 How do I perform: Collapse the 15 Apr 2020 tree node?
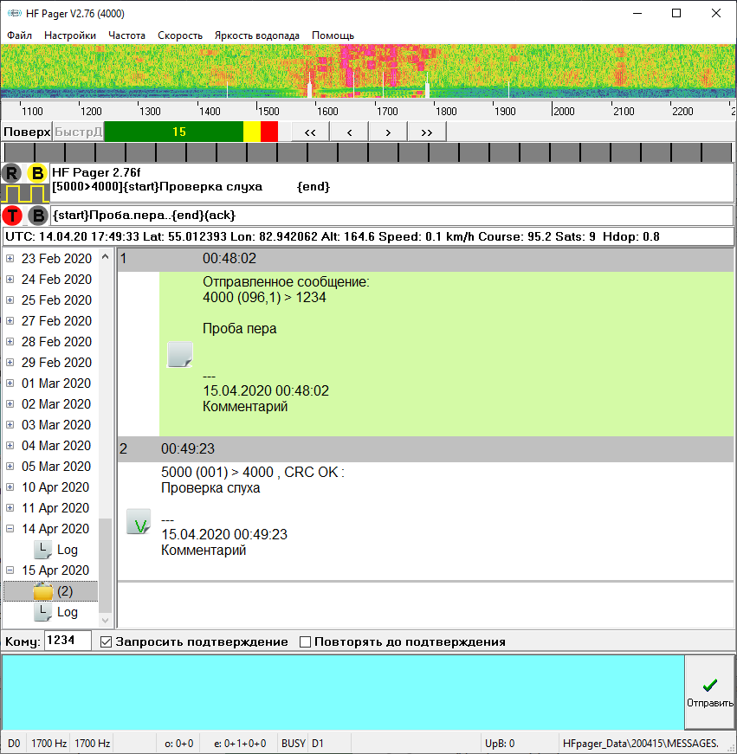pos(10,570)
